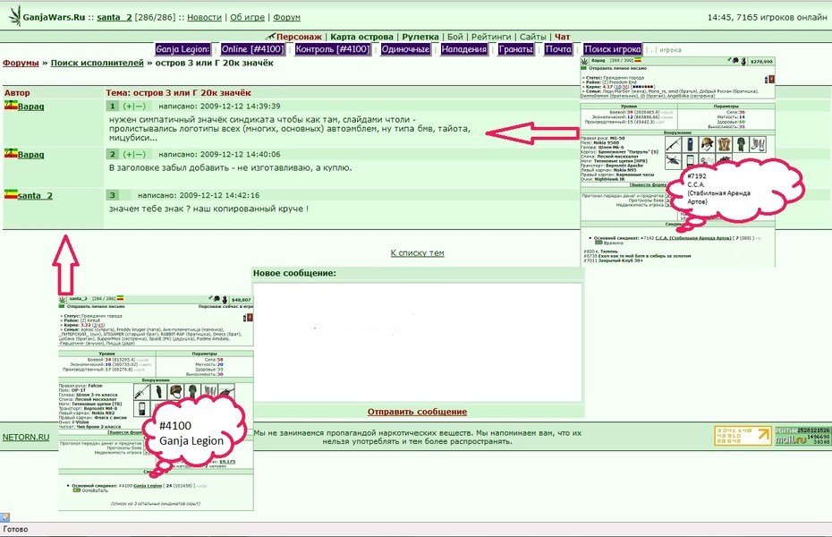Open Bapag author link on post 1
832x537 pixels.
(x=30, y=107)
